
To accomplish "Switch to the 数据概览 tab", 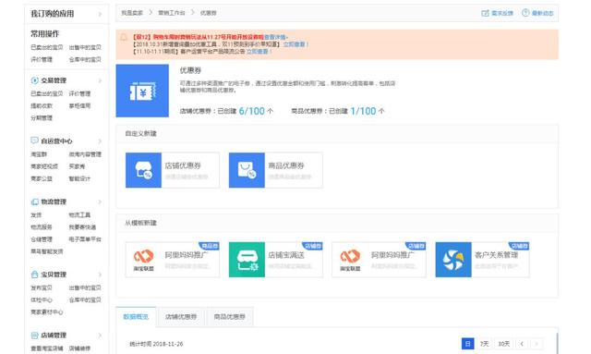I will pos(136,317).
